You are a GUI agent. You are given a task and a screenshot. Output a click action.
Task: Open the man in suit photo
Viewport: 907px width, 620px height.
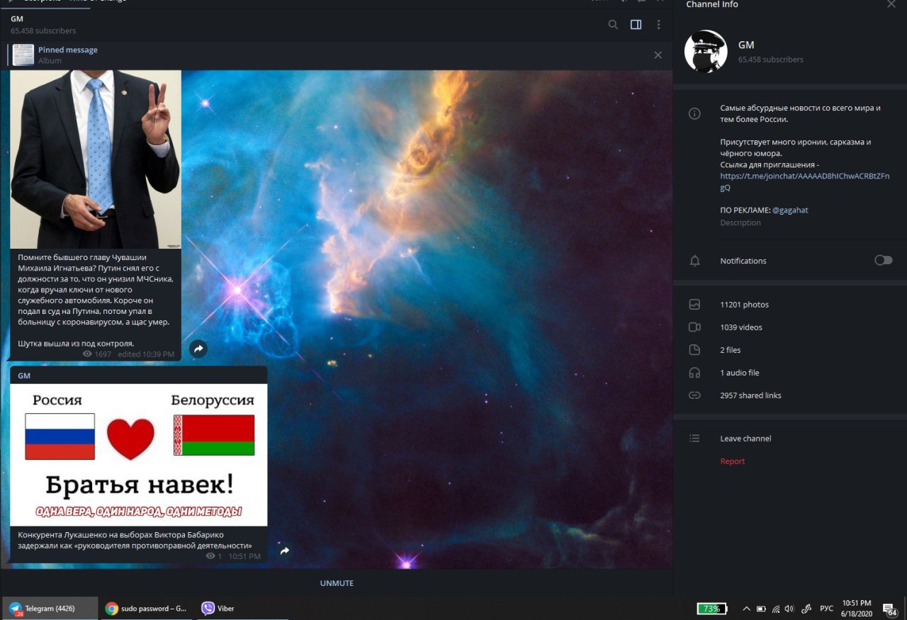pyautogui.click(x=96, y=159)
